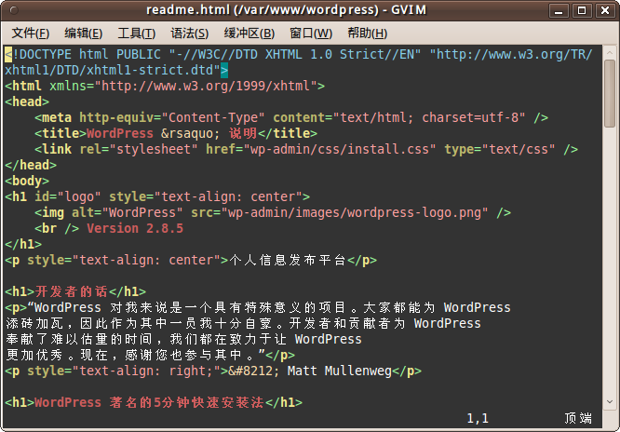Click the scrollbar up arrow
The image size is (620, 432).
point(610,53)
